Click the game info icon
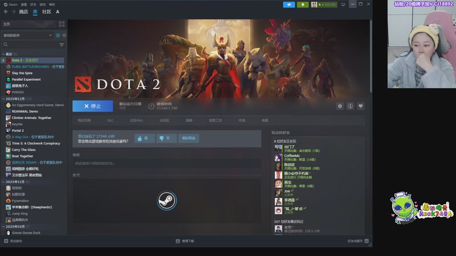The height and width of the screenshot is (256, 456). click(x=351, y=106)
